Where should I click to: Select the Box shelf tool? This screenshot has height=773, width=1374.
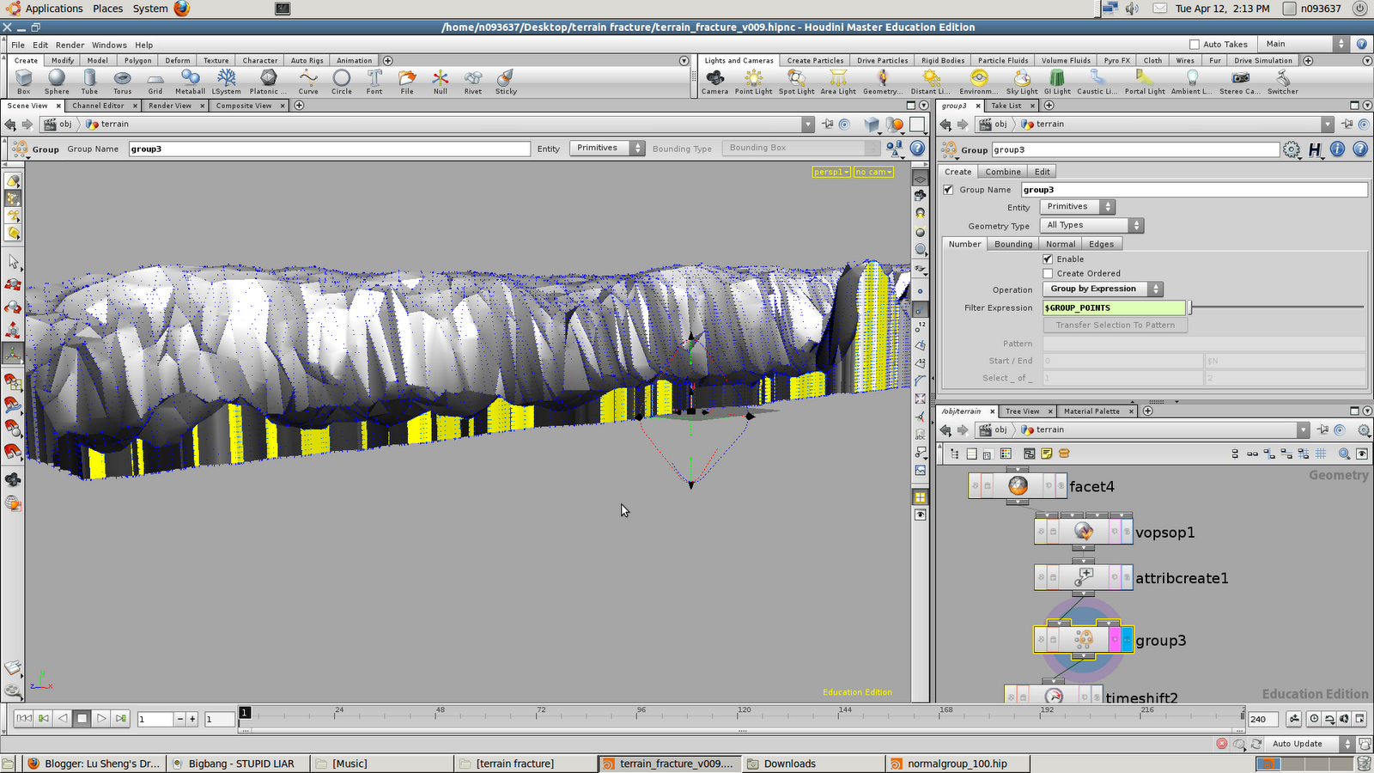[24, 82]
